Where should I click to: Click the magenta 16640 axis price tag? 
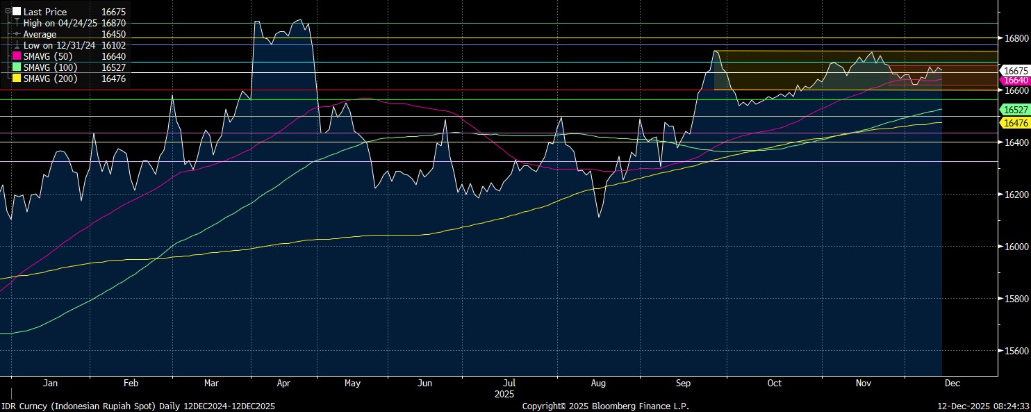[x=1016, y=81]
